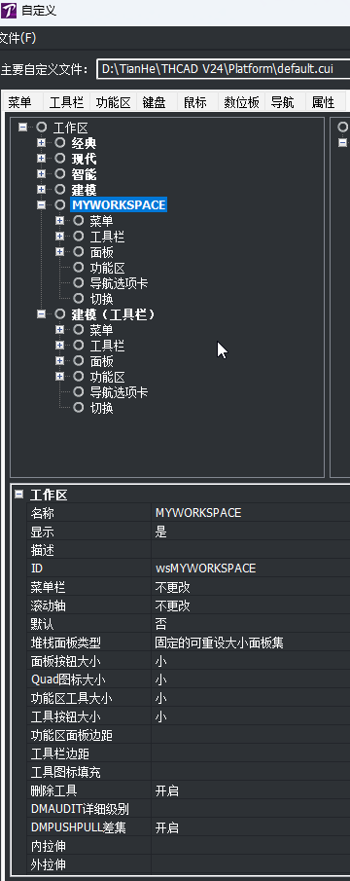Click the 滚动轴 value 不更改

click(x=173, y=606)
